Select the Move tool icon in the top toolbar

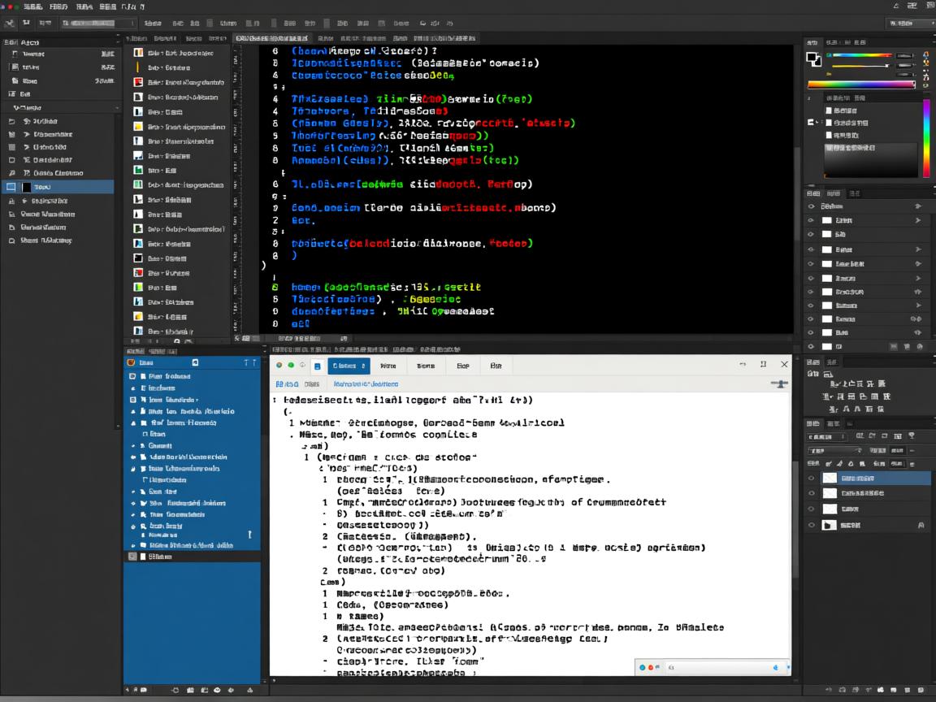coord(8,24)
